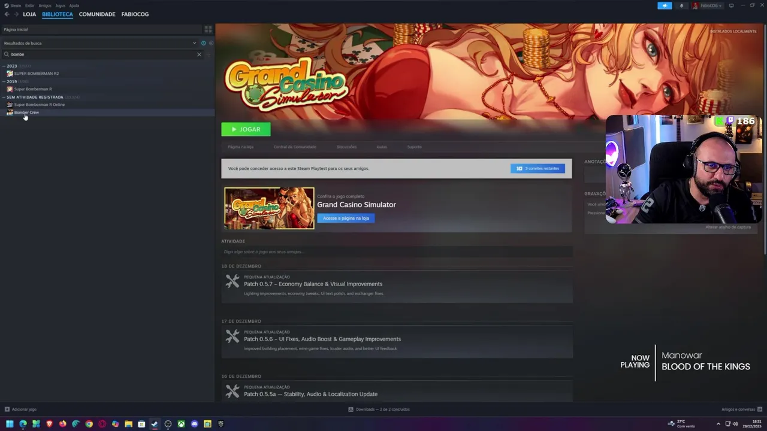The width and height of the screenshot is (767, 431).
Task: Click the wrench icon for Patch 0.5.6
Action: 232,335
